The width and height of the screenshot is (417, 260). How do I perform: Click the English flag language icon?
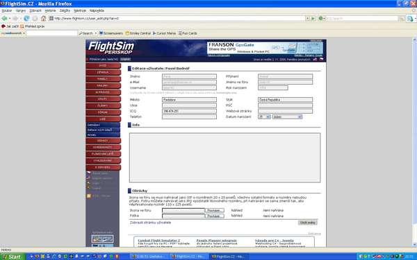point(315,59)
